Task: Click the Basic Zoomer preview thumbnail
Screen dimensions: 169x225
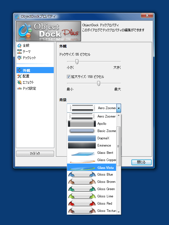Action: [82, 131]
